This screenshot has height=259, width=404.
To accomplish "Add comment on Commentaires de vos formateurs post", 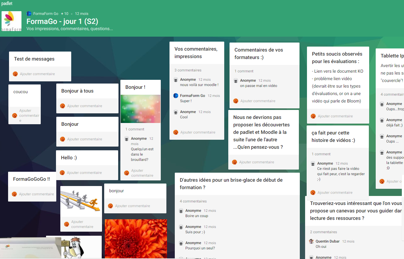I will click(258, 101).
